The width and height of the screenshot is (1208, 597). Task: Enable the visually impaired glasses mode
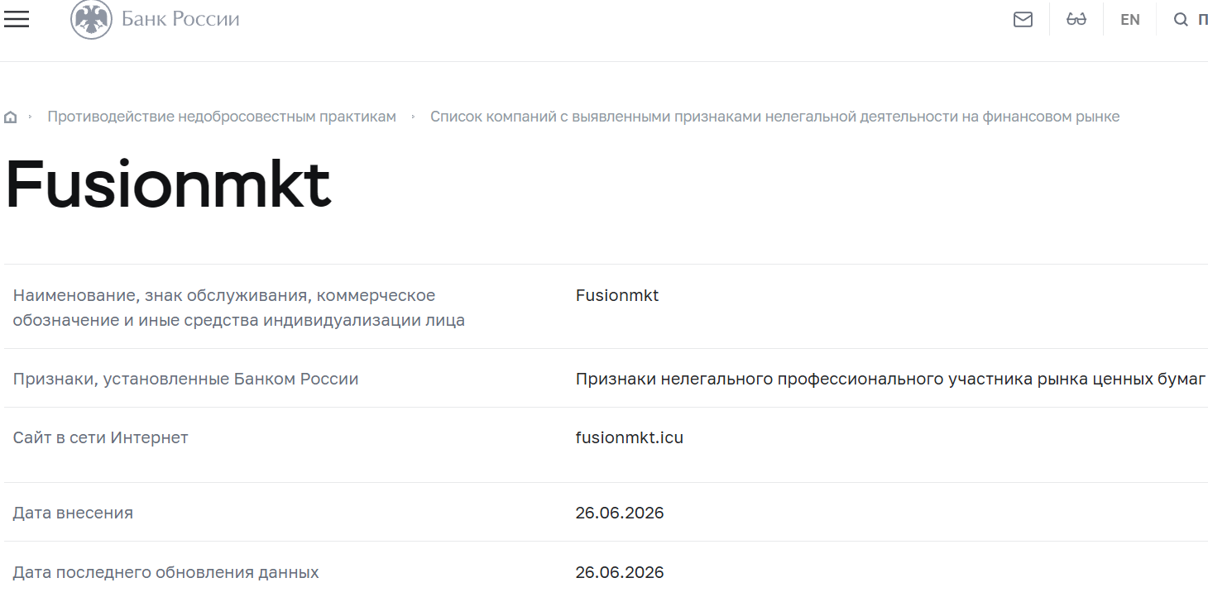pyautogui.click(x=1076, y=19)
